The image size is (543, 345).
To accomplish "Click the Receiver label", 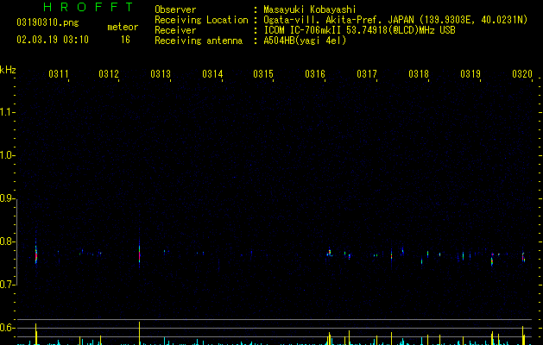I will (x=175, y=30).
